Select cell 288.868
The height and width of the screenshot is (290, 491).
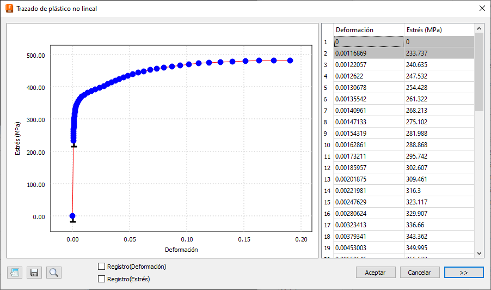tap(439, 145)
